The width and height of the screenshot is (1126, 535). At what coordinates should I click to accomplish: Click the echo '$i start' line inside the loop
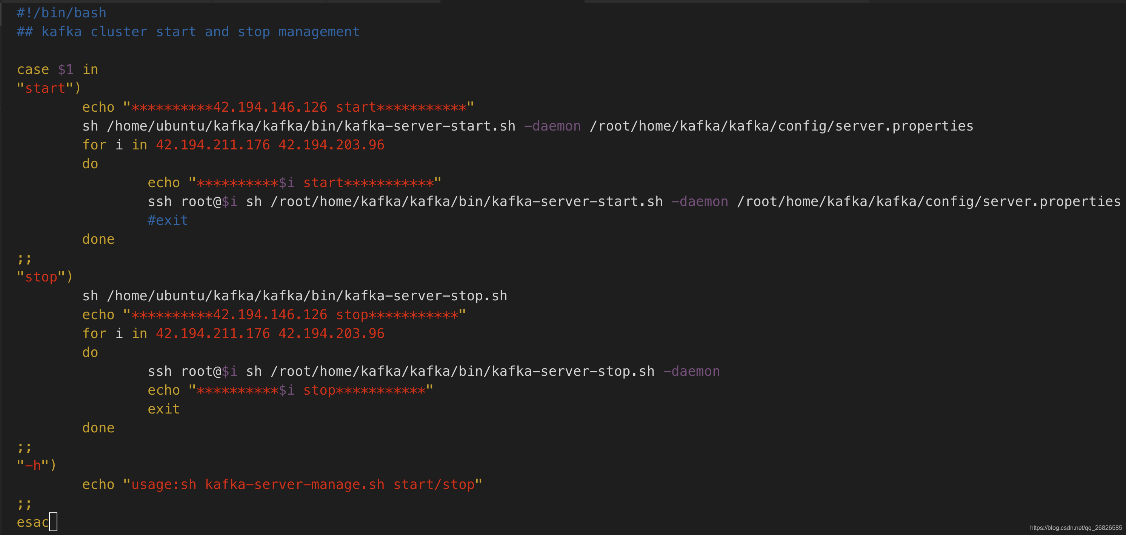tap(294, 182)
